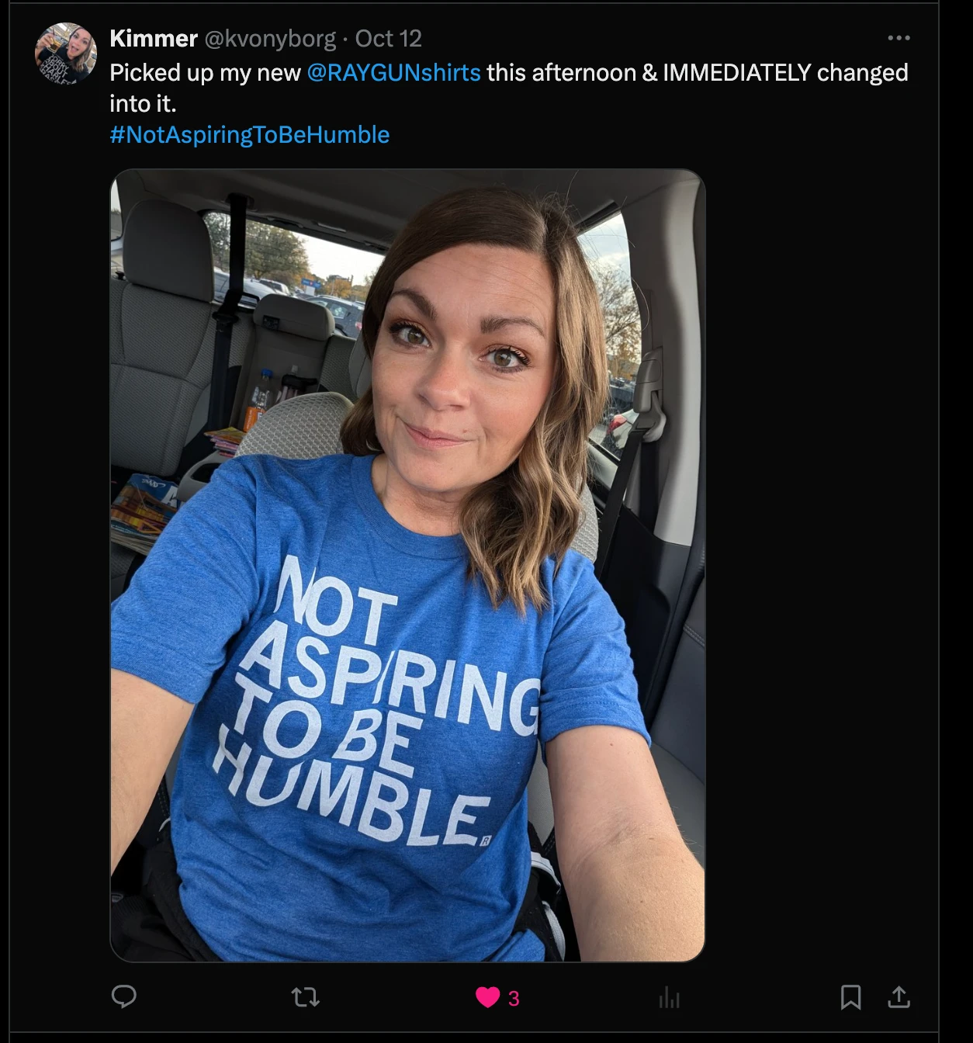
Task: Click Kimmer's profile avatar
Action: pyautogui.click(x=66, y=54)
